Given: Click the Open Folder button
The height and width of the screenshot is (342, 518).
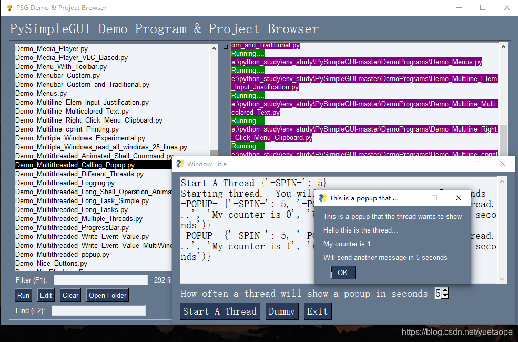Looking at the screenshot, I should click(x=107, y=295).
